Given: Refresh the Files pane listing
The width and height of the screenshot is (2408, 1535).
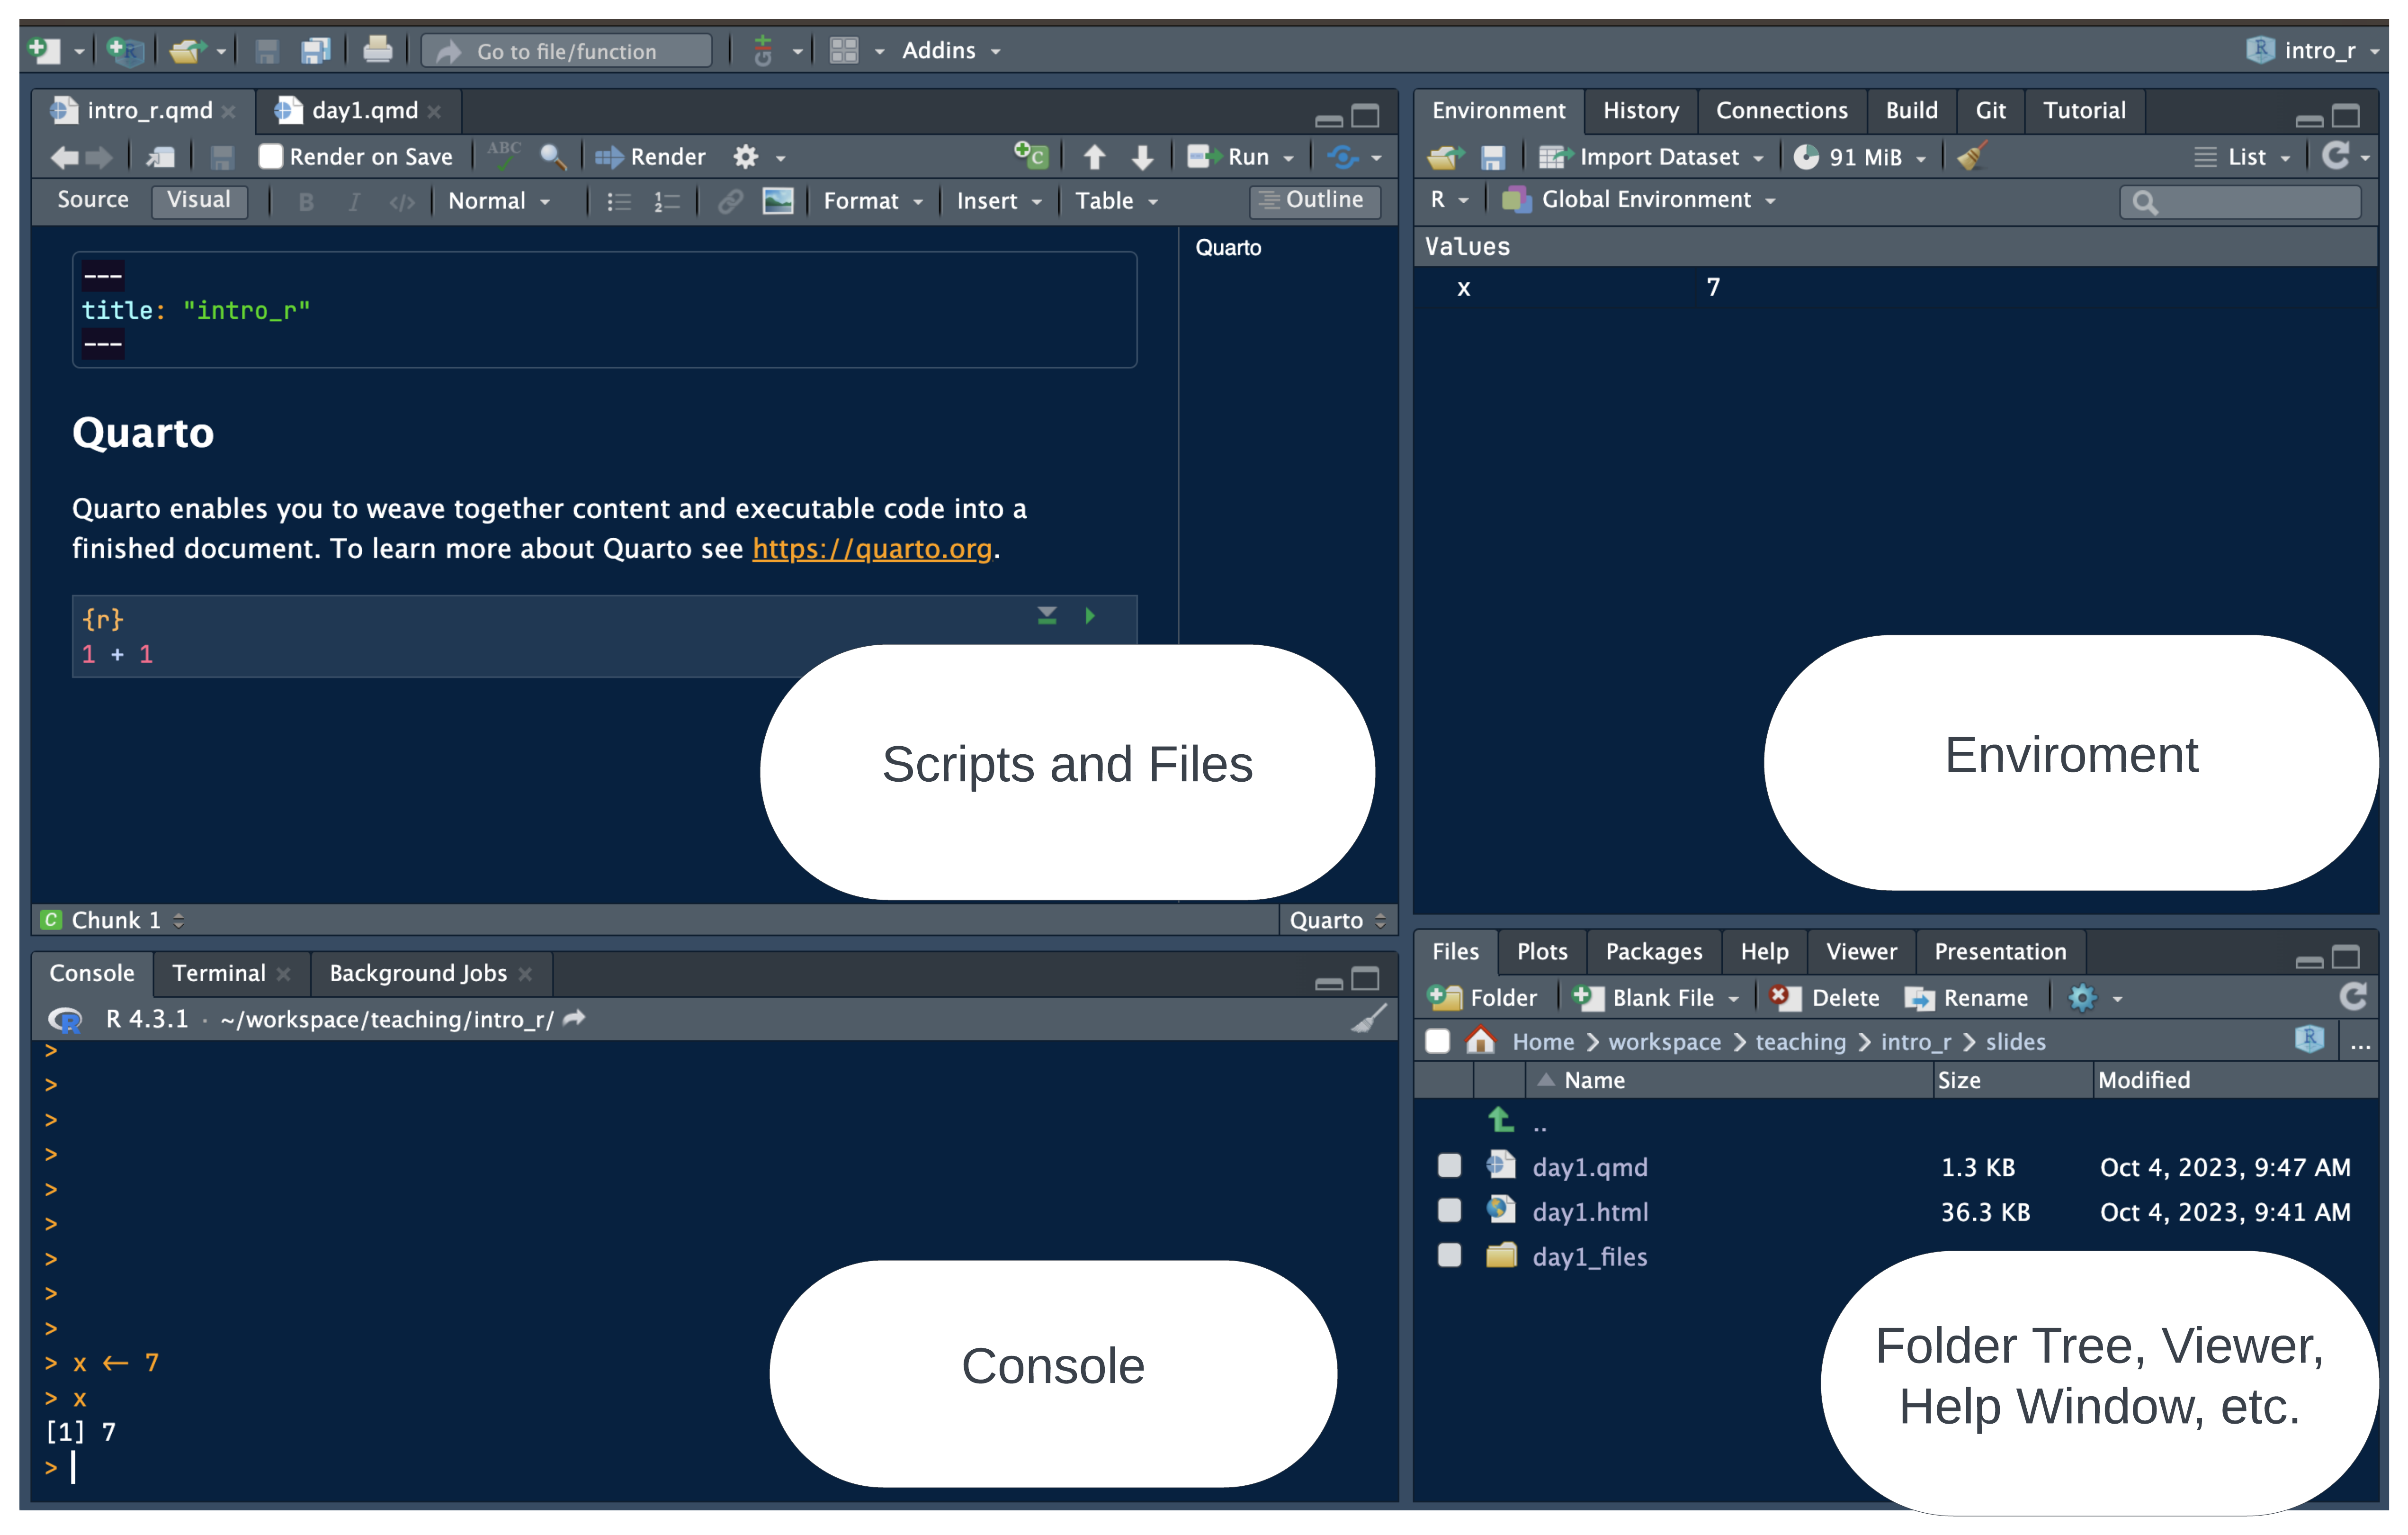Looking at the screenshot, I should pyautogui.click(x=2352, y=997).
